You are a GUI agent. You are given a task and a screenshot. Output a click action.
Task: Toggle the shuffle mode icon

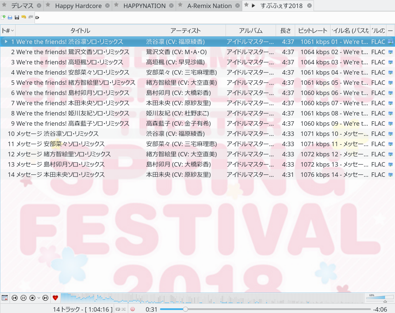(123, 309)
